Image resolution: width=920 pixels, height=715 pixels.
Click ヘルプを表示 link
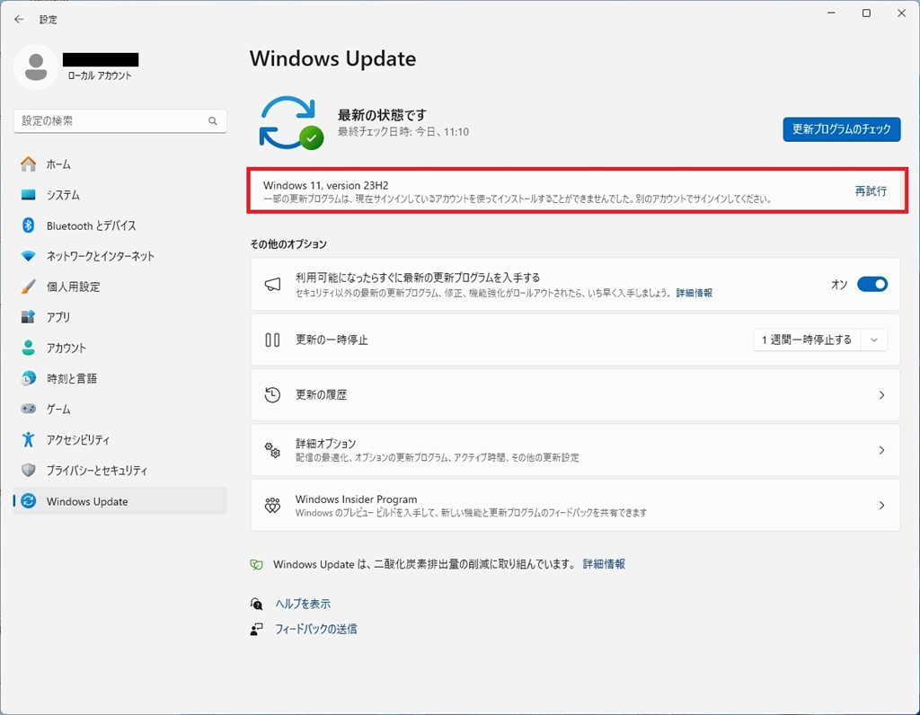(303, 604)
